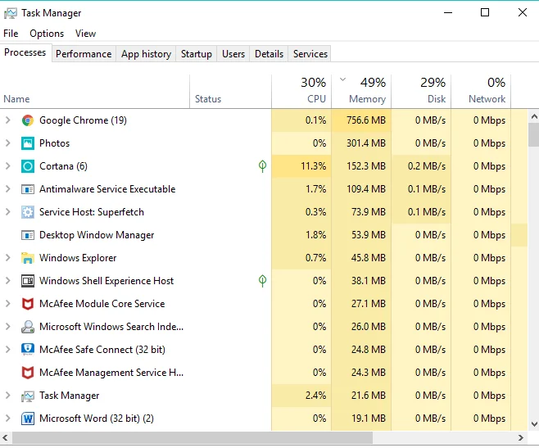Sort processes by Name column header
The height and width of the screenshot is (448, 539).
click(94, 92)
